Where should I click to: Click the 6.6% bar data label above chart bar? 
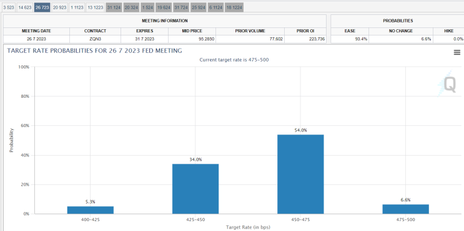[405, 200]
